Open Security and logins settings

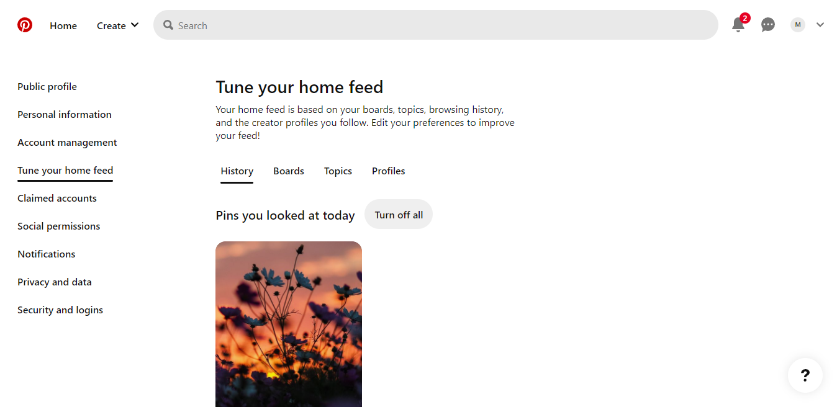click(60, 310)
